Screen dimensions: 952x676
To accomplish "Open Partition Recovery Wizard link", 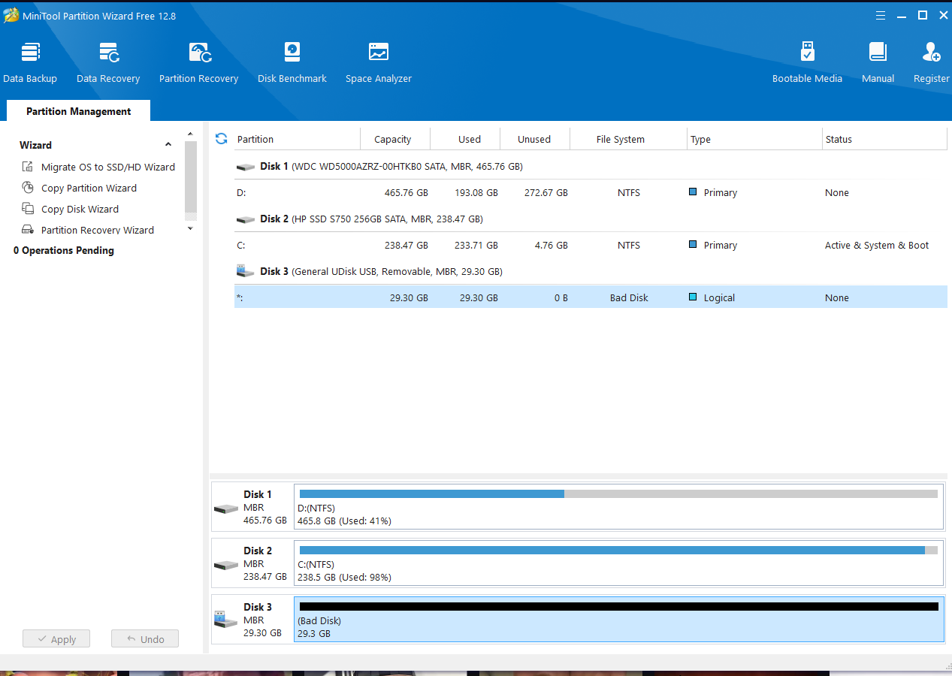I will (x=98, y=230).
